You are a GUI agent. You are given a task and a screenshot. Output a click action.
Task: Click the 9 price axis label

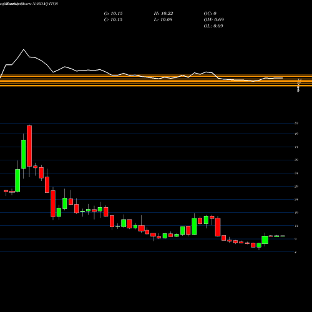click(x=296, y=239)
